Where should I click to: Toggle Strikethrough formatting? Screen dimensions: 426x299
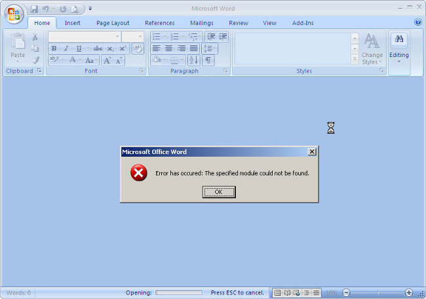coord(98,49)
